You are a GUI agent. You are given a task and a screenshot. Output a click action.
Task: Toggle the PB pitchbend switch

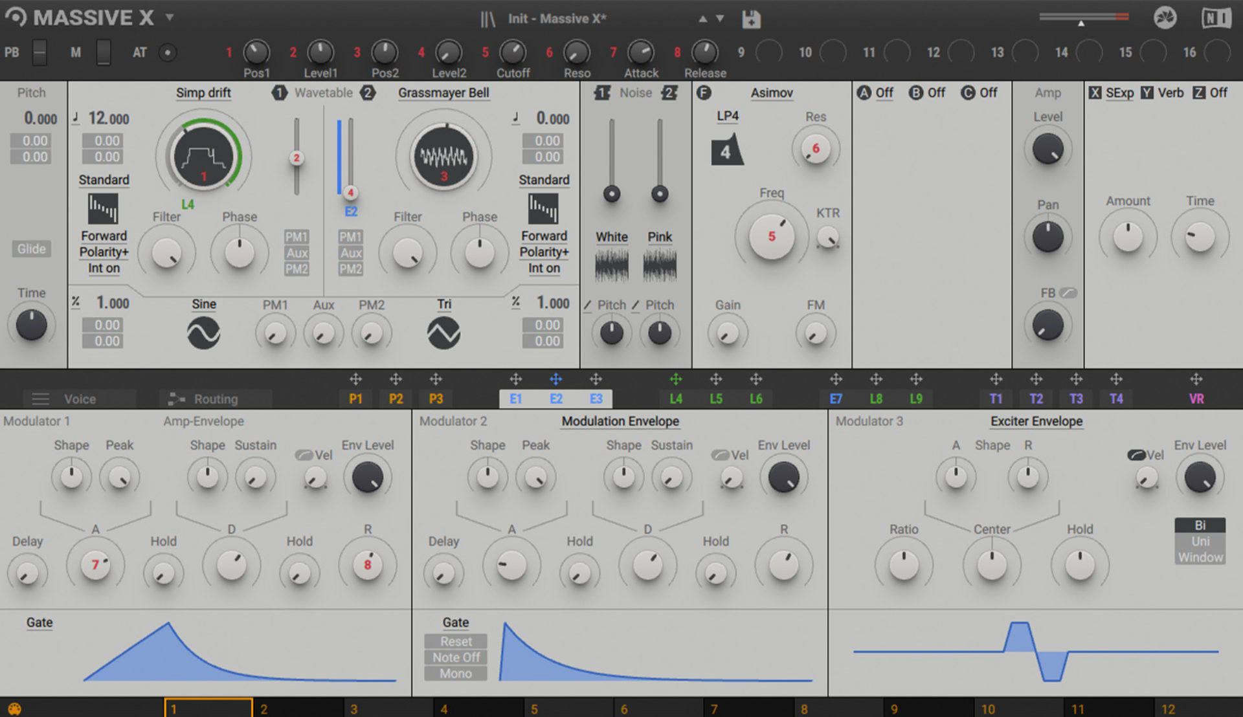[x=40, y=52]
